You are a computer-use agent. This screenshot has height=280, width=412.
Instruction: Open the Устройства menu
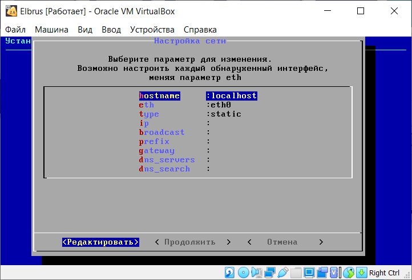click(152, 30)
